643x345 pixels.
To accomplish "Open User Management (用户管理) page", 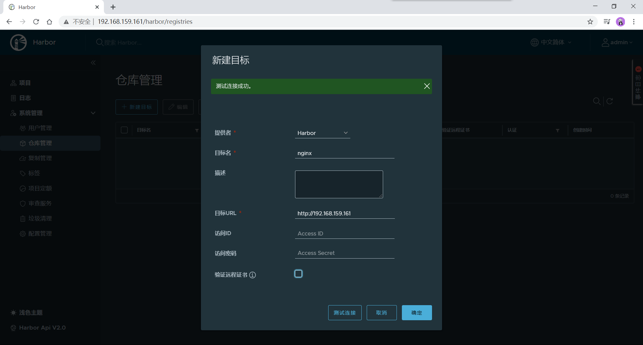I will coord(36,128).
